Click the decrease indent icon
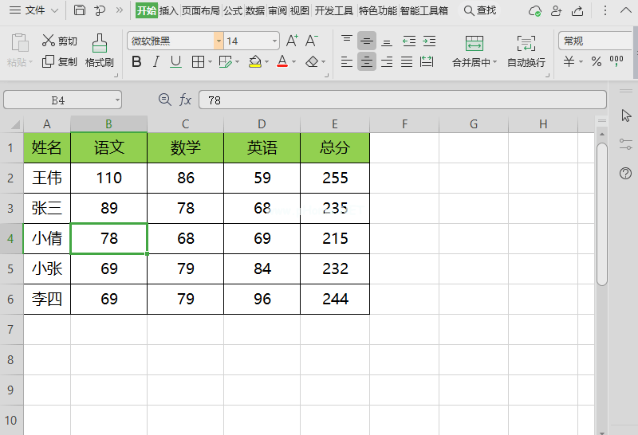 409,41
